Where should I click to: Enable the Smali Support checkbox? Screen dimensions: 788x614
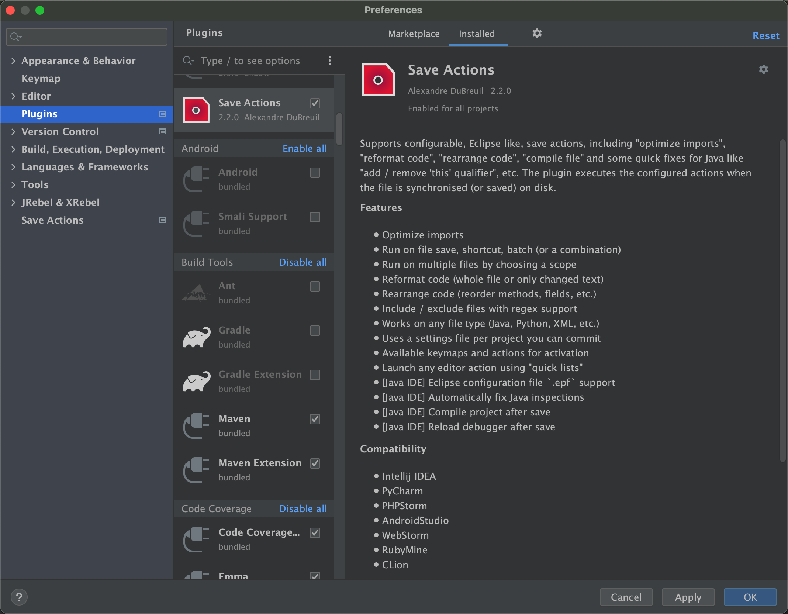click(315, 217)
